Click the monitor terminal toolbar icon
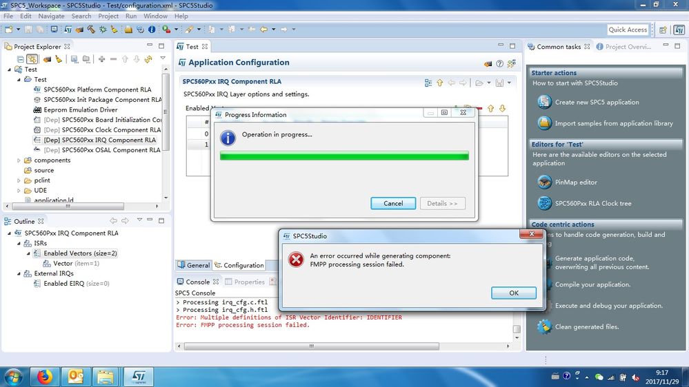This screenshot has height=387, width=689. [x=54, y=30]
